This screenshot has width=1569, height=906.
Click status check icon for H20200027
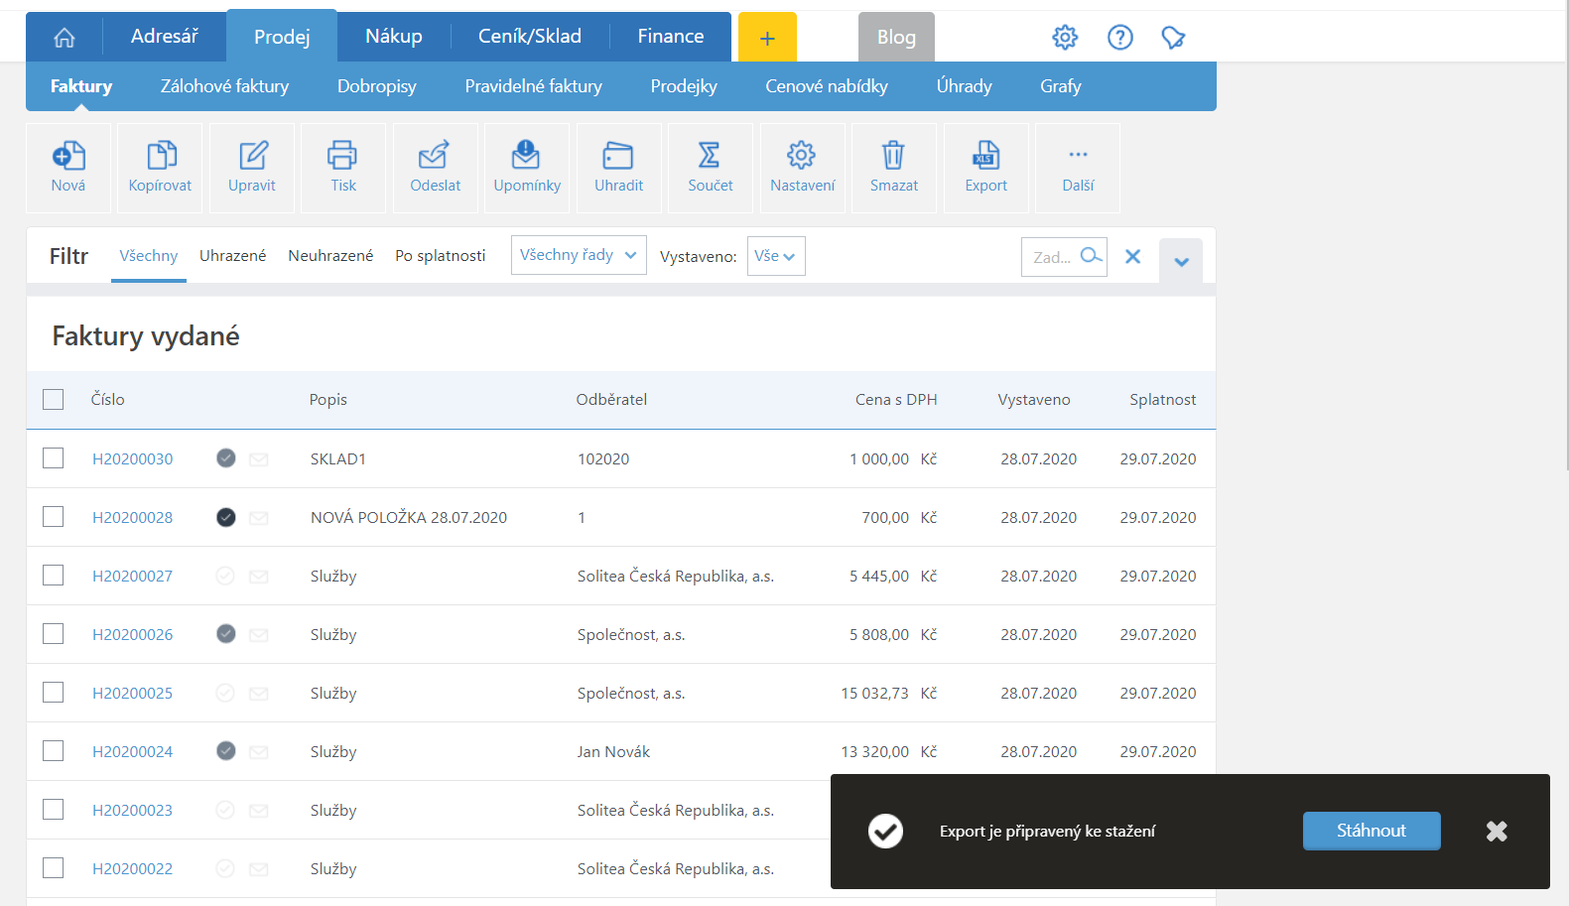(225, 576)
